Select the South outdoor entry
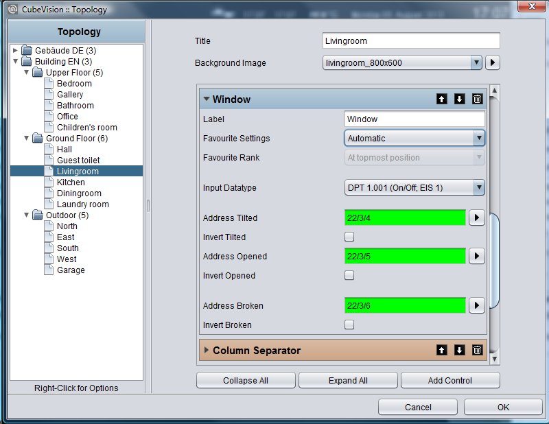Viewport: 549px width, 424px height. [68, 248]
